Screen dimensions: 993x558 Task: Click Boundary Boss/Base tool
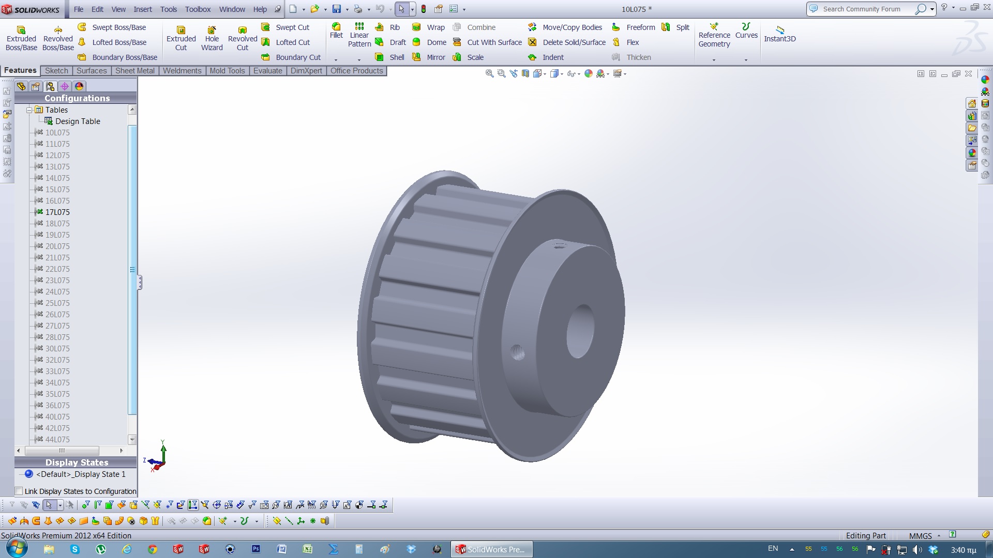117,57
